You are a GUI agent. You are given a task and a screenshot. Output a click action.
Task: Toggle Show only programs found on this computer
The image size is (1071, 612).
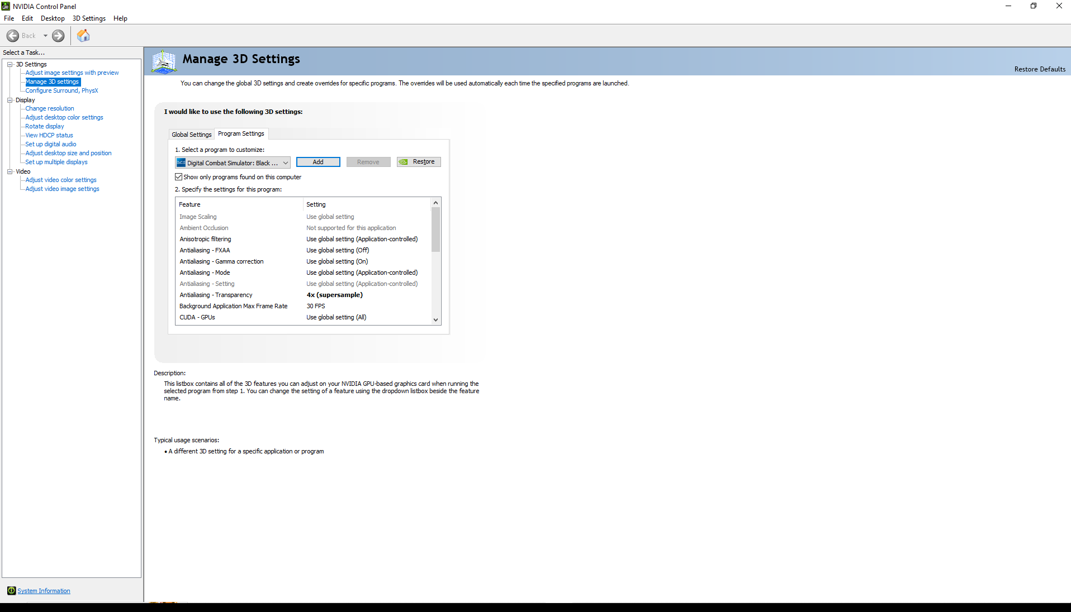click(179, 177)
